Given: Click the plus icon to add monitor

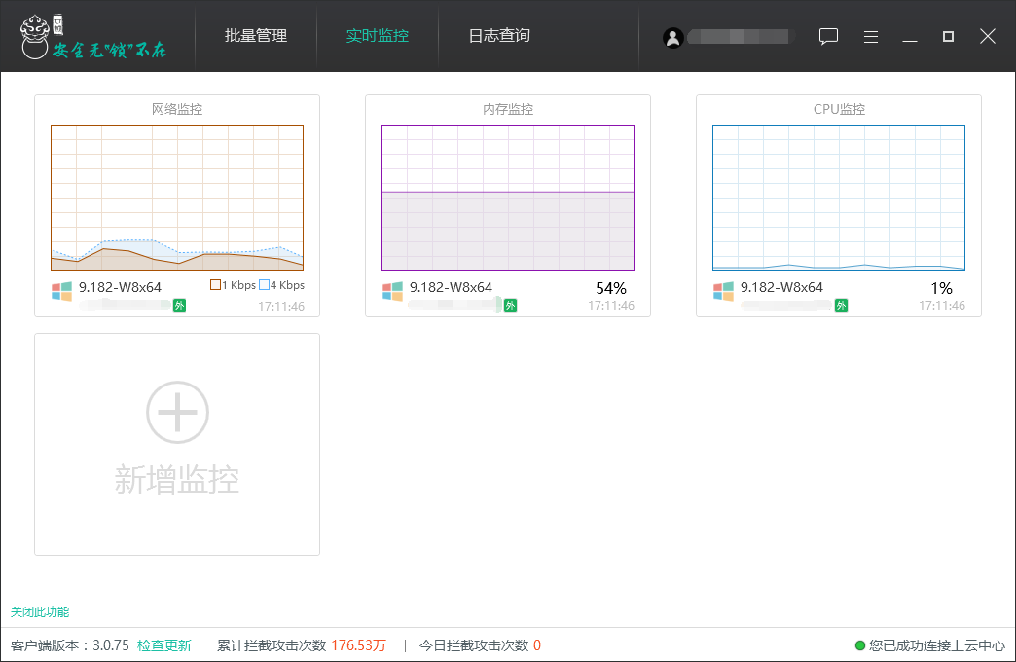Looking at the screenshot, I should (x=177, y=413).
